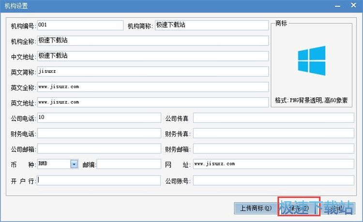This screenshot has width=363, height=222.
Task: Click the 关闭 button at bottom
Action: pos(337,208)
